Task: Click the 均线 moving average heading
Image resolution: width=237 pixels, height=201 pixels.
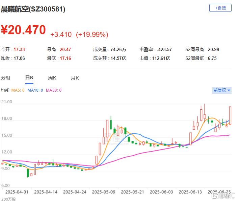Action: 5,90
